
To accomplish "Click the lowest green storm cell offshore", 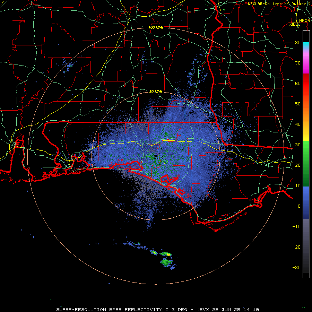I will pos(166,262).
